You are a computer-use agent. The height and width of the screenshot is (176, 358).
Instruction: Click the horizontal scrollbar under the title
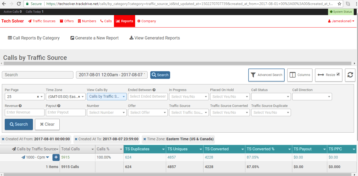[x=178, y=64]
